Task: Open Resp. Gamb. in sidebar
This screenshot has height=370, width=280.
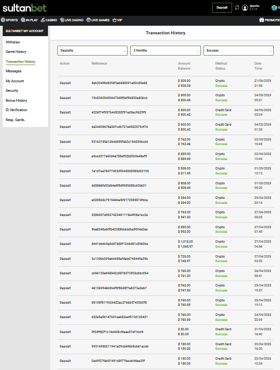Action: click(15, 120)
